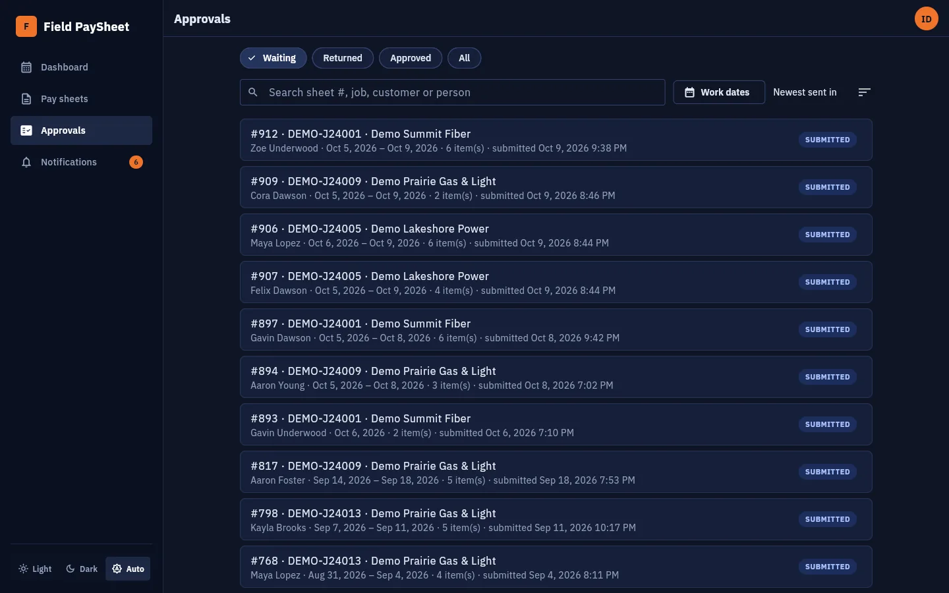
Task: Click the Field PaySheet orange logo icon
Action: pos(26,26)
